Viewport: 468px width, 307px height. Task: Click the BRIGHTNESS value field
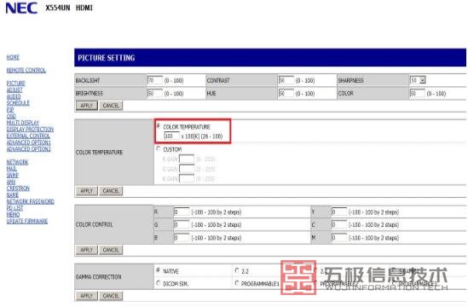(x=155, y=94)
